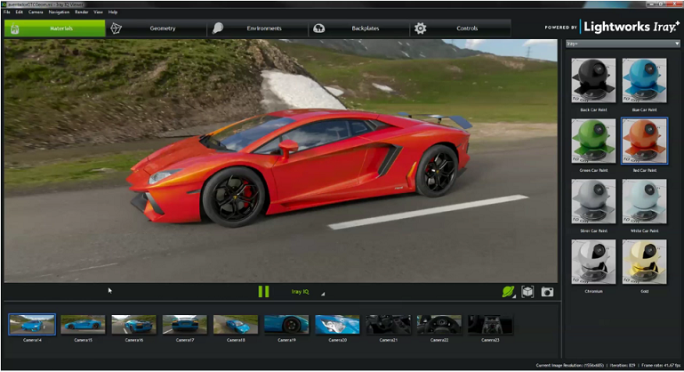Select the Camera19 wheel close-up thumbnail
This screenshot has height=372, width=684.
click(x=286, y=325)
